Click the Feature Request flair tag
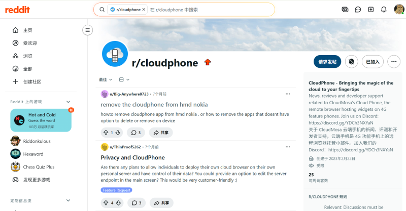Screen dimensions: 406x211 click(117, 190)
